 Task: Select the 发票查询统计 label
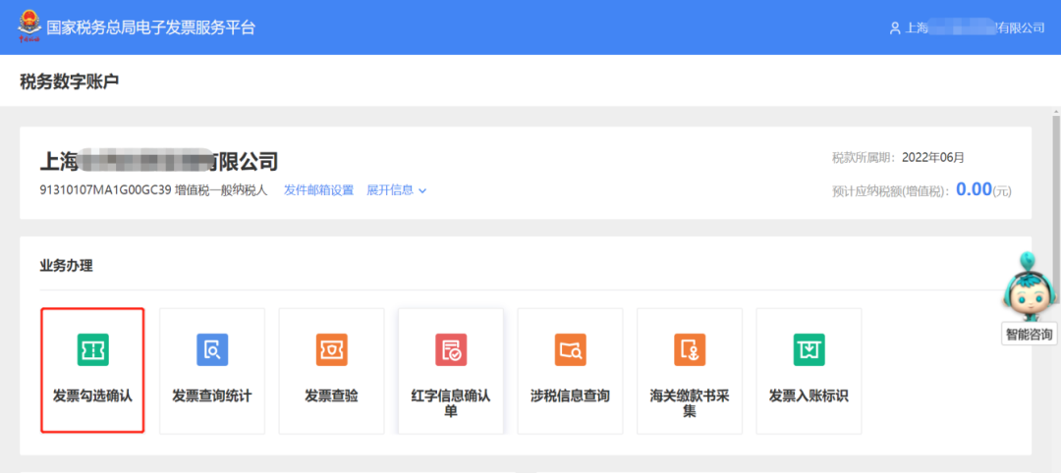click(x=212, y=396)
